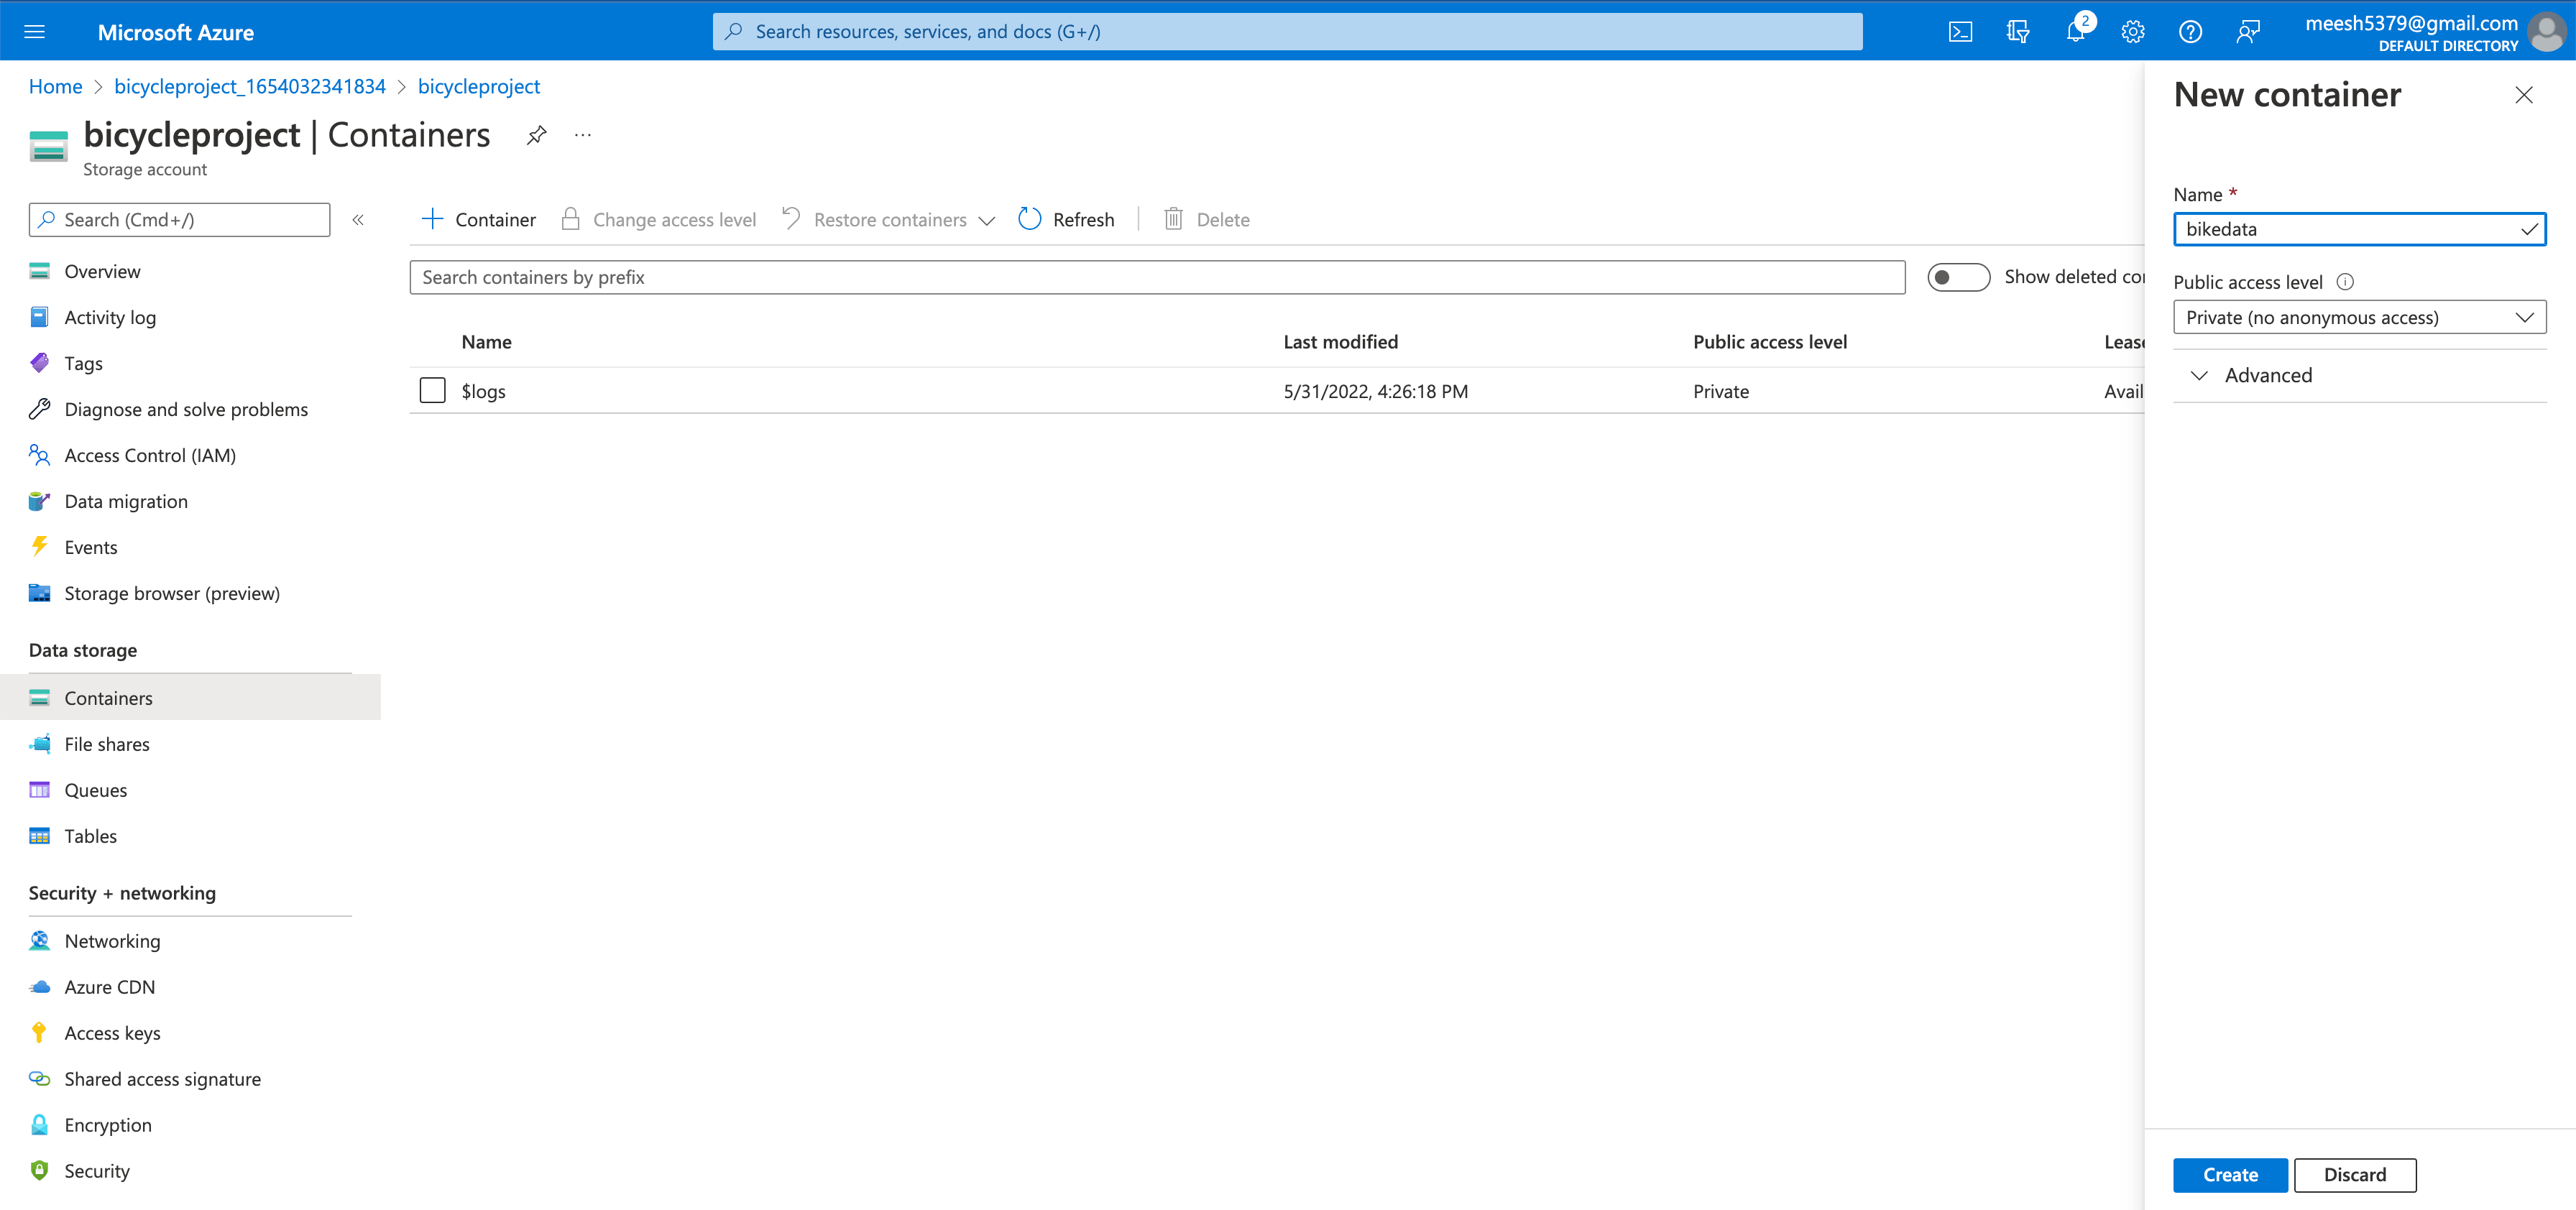Open the hamburger portal menu

(35, 32)
